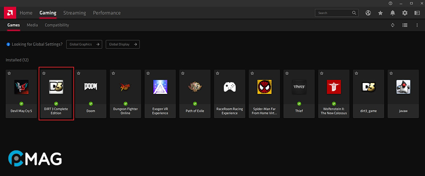Open the sidebar panel icon
The height and width of the screenshot is (176, 425).
[x=417, y=13]
